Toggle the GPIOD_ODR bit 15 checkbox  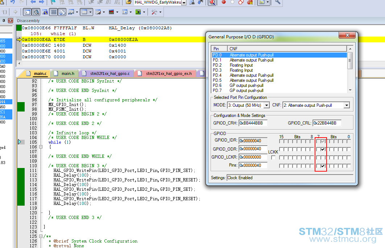click(281, 149)
